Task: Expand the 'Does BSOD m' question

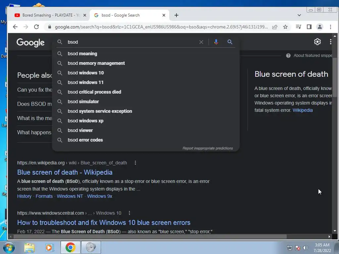Action: pos(34,104)
